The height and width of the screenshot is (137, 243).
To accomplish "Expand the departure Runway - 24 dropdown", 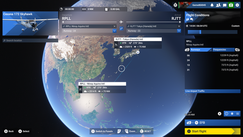I will (x=114, y=31).
